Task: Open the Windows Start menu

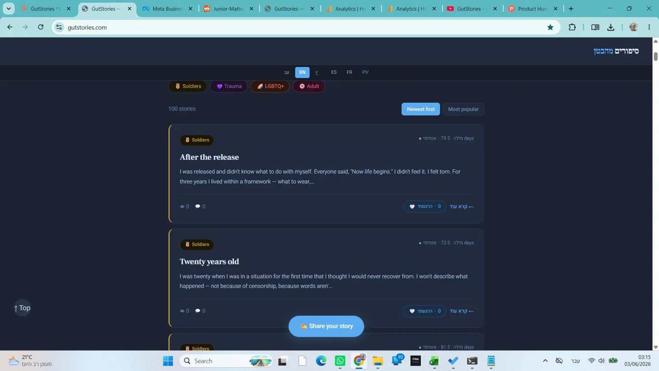Action: pos(168,361)
